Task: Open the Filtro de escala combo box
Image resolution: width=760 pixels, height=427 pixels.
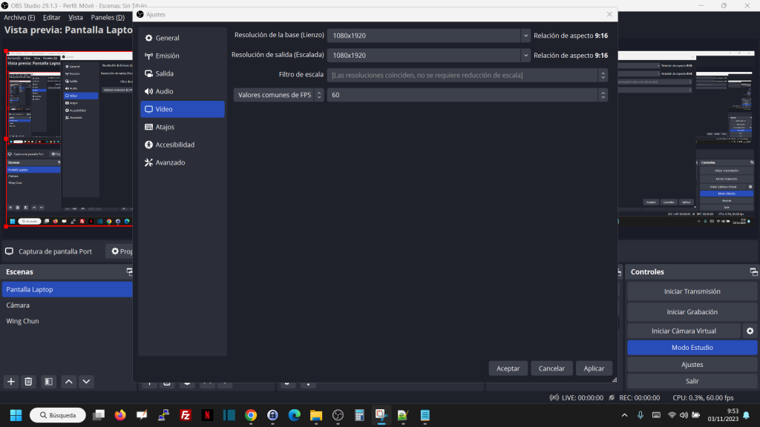Action: click(468, 75)
